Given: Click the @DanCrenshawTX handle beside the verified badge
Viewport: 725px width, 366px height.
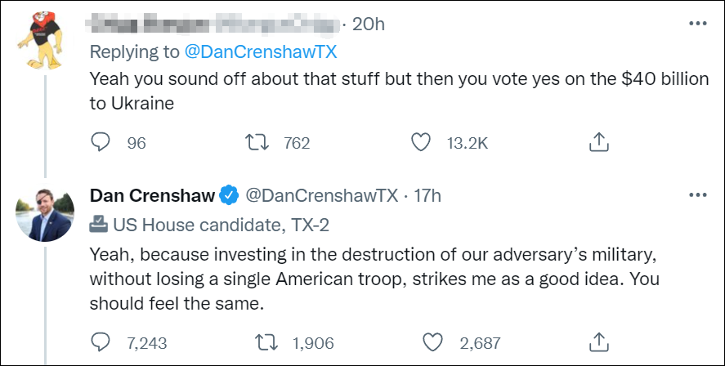Looking at the screenshot, I should pos(322,196).
